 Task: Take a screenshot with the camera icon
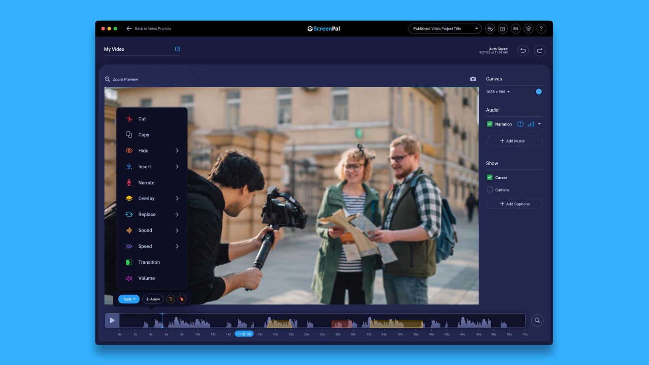[473, 79]
